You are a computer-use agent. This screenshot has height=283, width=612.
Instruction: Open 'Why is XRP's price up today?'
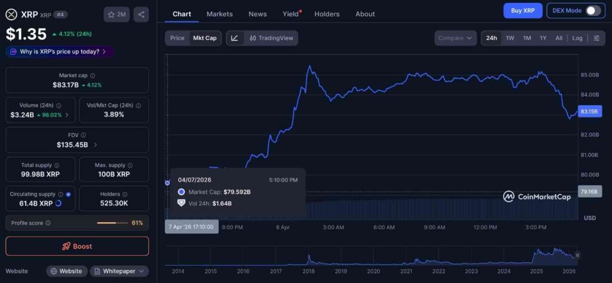[x=59, y=51]
